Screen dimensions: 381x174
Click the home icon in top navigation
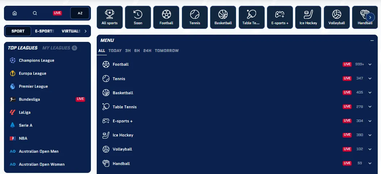click(x=14, y=13)
